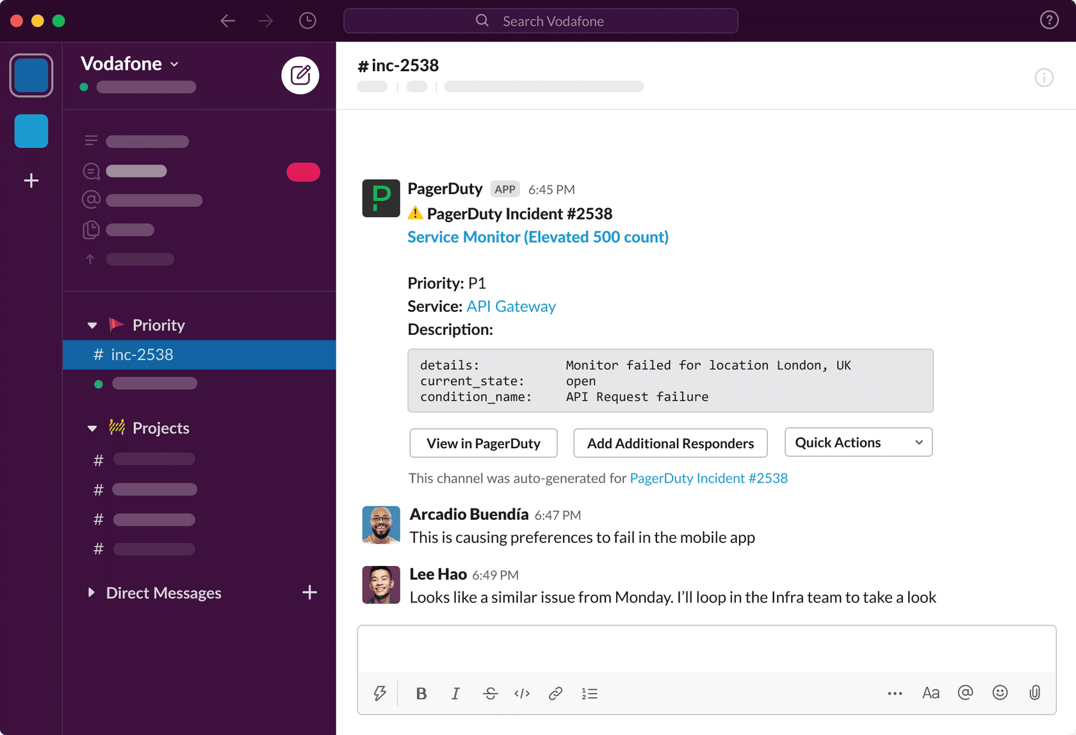This screenshot has width=1076, height=735.
Task: Open the shortcuts lightning bolt icon
Action: click(380, 693)
